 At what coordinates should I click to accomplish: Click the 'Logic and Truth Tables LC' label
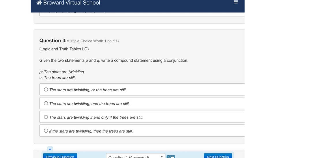point(64,49)
